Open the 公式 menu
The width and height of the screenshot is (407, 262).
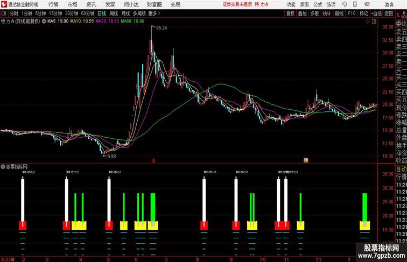pyautogui.click(x=318, y=4)
